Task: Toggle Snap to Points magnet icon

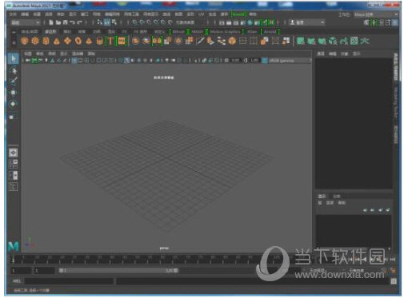Action: coord(149,22)
